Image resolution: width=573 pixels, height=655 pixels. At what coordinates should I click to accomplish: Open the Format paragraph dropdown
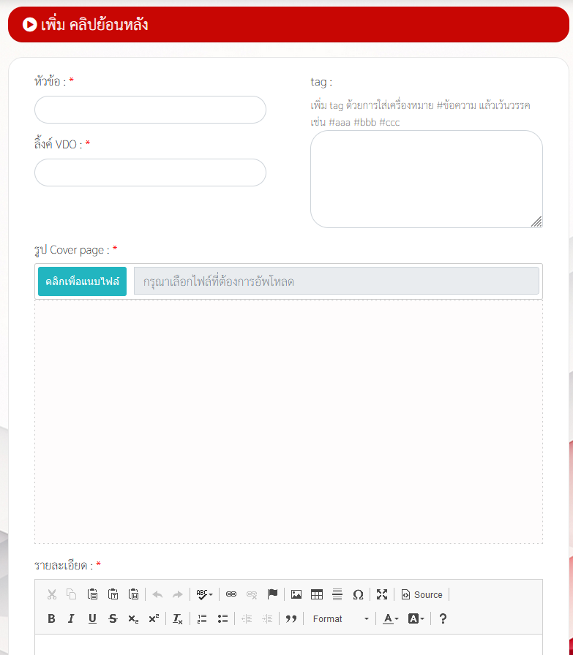click(340, 618)
